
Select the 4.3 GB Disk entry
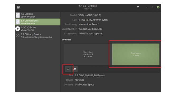click(x=38, y=15)
